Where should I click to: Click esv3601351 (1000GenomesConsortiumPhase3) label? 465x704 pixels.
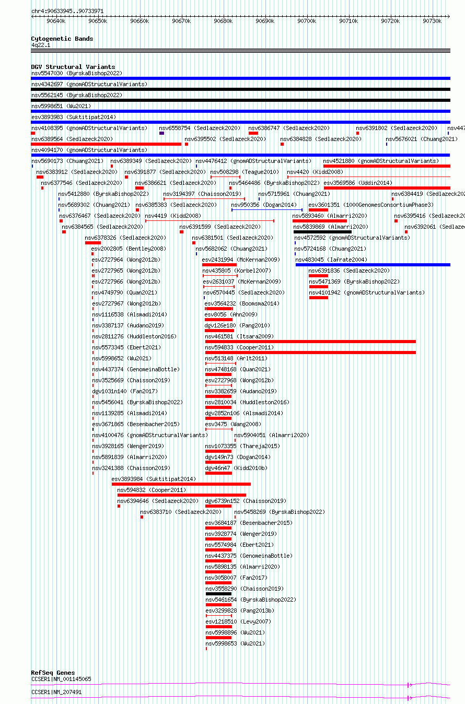pos(371,205)
